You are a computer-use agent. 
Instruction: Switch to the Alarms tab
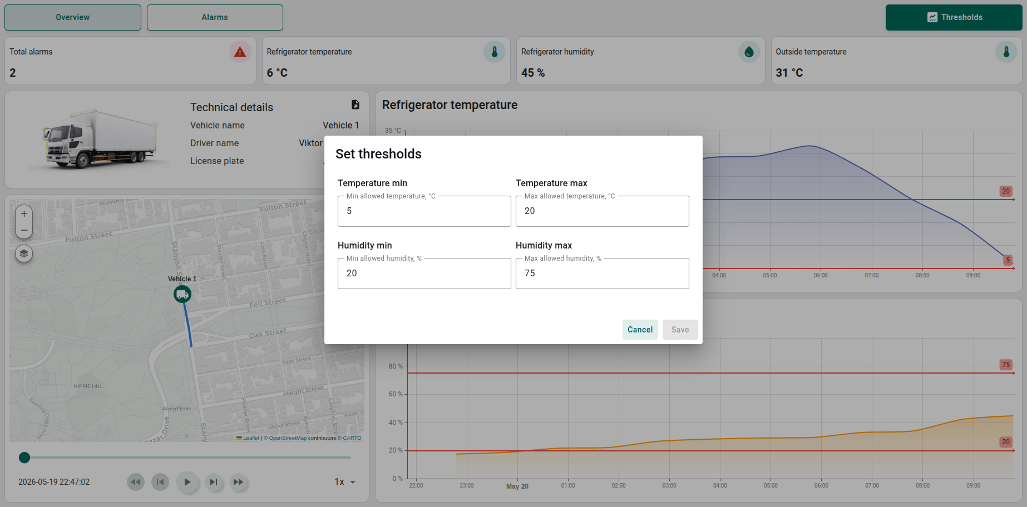215,17
